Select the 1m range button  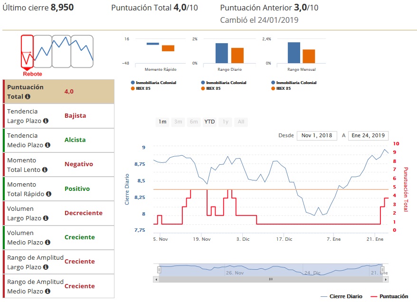(x=162, y=122)
